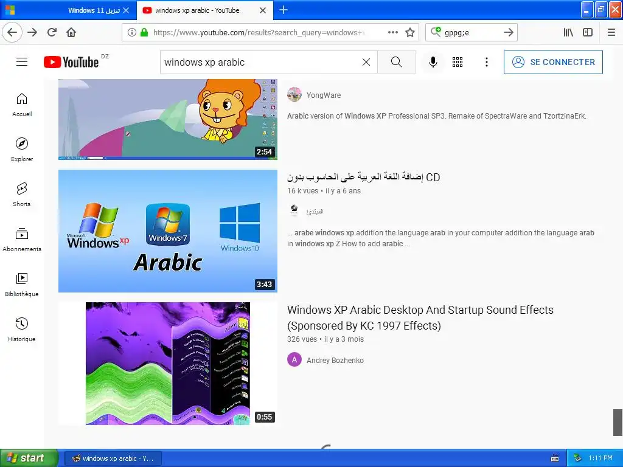This screenshot has width=623, height=467.
Task: Open Shorts in the sidebar
Action: 22,195
